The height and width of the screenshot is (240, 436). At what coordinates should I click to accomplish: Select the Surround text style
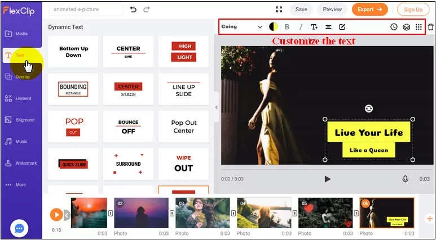(128, 164)
